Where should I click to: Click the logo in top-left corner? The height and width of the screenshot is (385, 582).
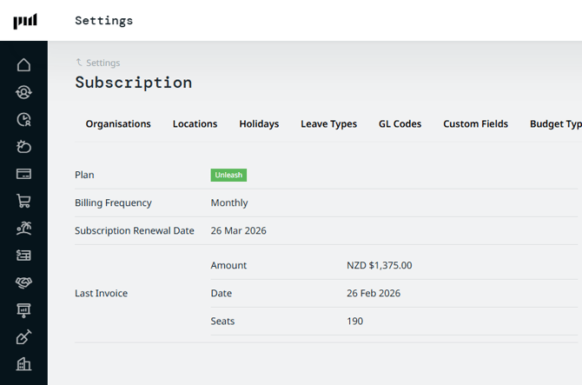(x=24, y=21)
